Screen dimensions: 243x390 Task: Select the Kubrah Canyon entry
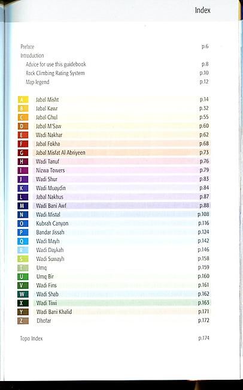tap(52, 223)
